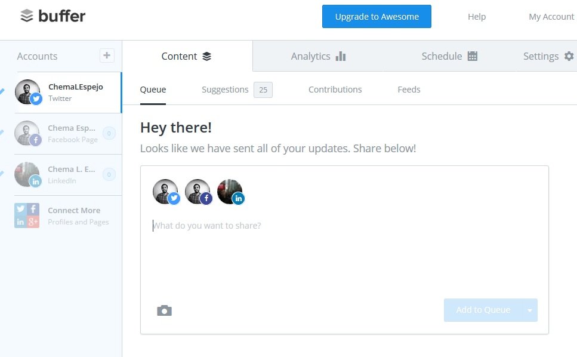
Task: Select the Suggestions sub-tab
Action: tap(225, 90)
